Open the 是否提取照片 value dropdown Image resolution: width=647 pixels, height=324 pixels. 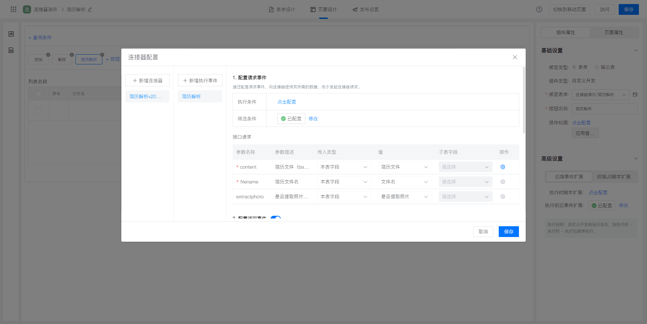[405, 197]
